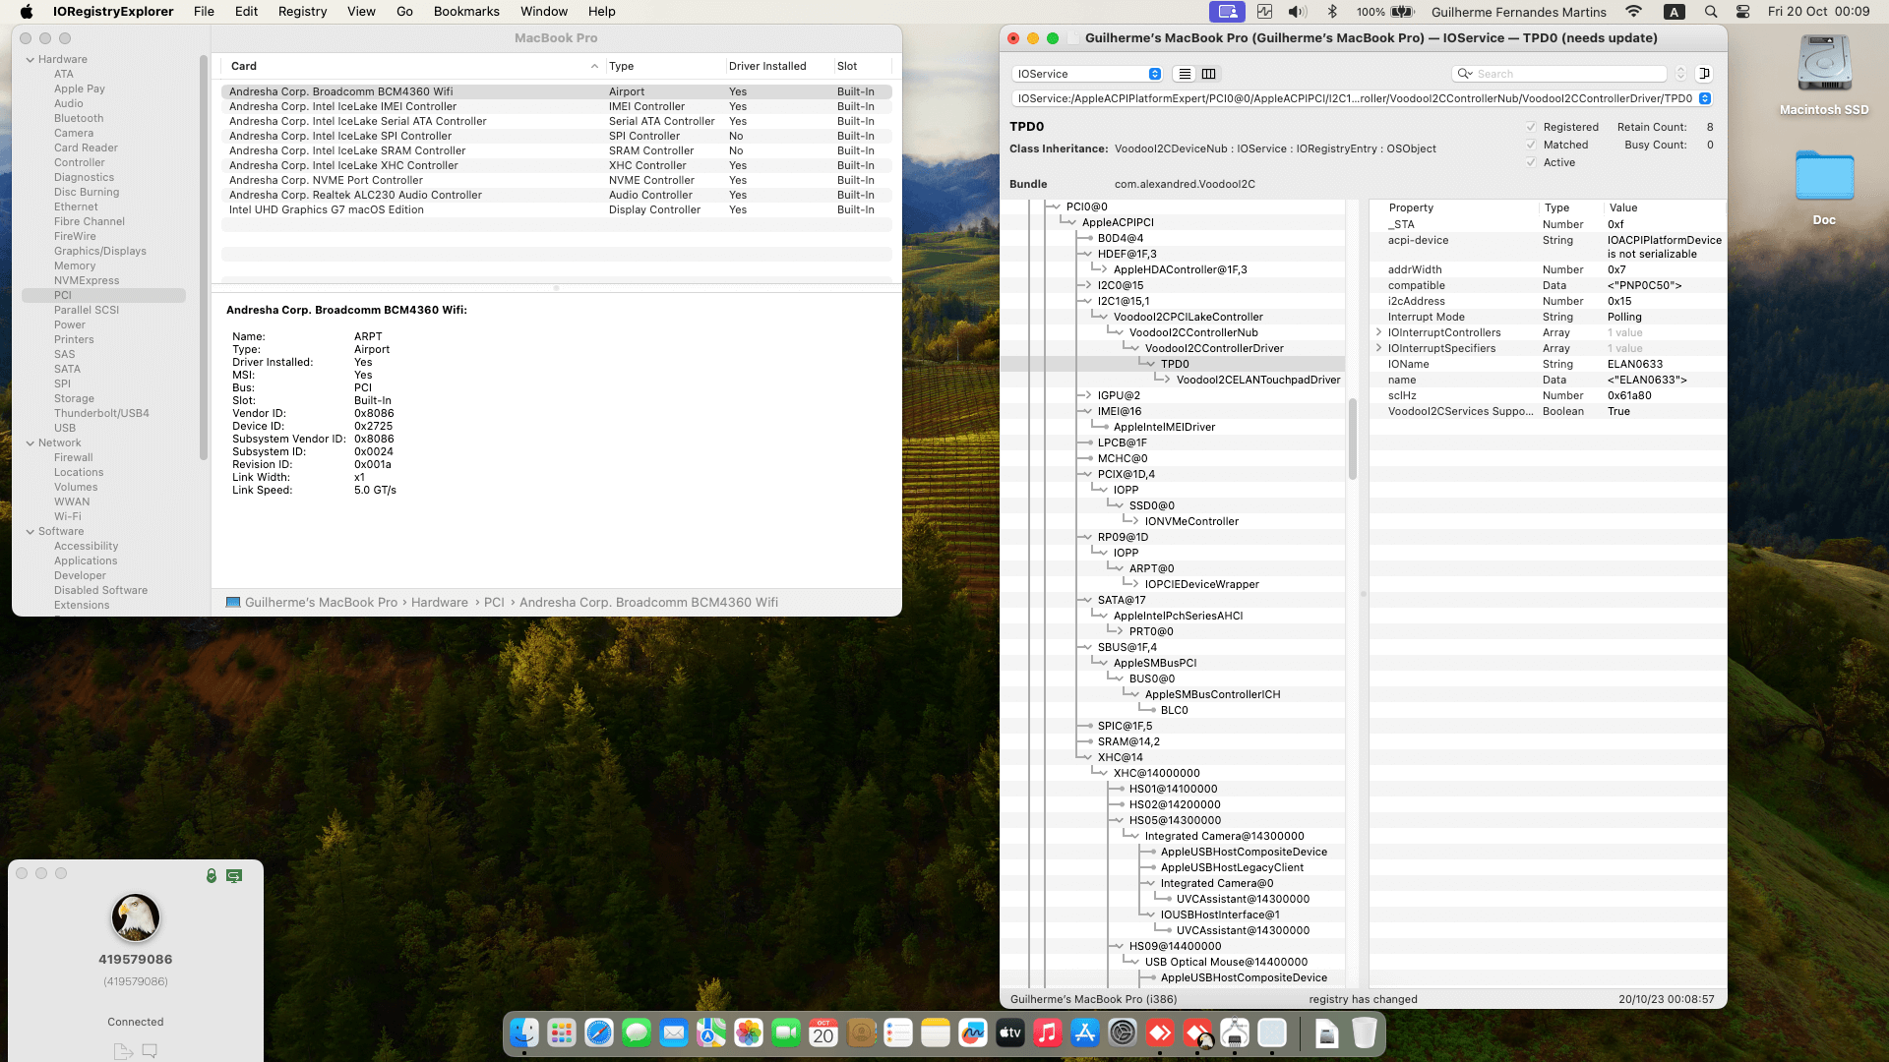Toggle the Registered checkbox
This screenshot has height=1062, width=1889.
click(1531, 127)
